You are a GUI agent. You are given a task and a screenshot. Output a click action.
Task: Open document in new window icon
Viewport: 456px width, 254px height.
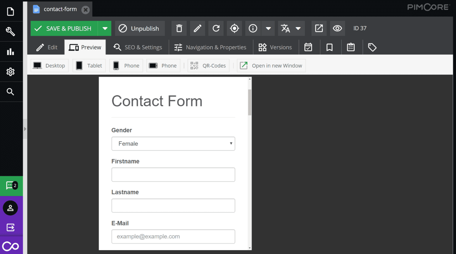[319, 28]
